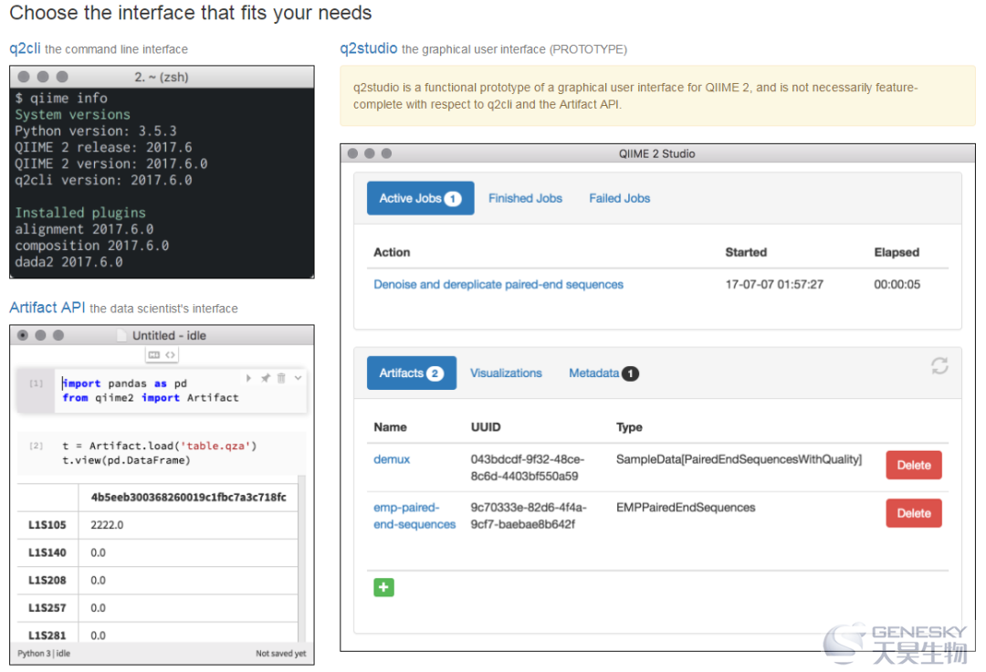Follow the q2studio heading link
The height and width of the screenshot is (672, 986).
[369, 48]
